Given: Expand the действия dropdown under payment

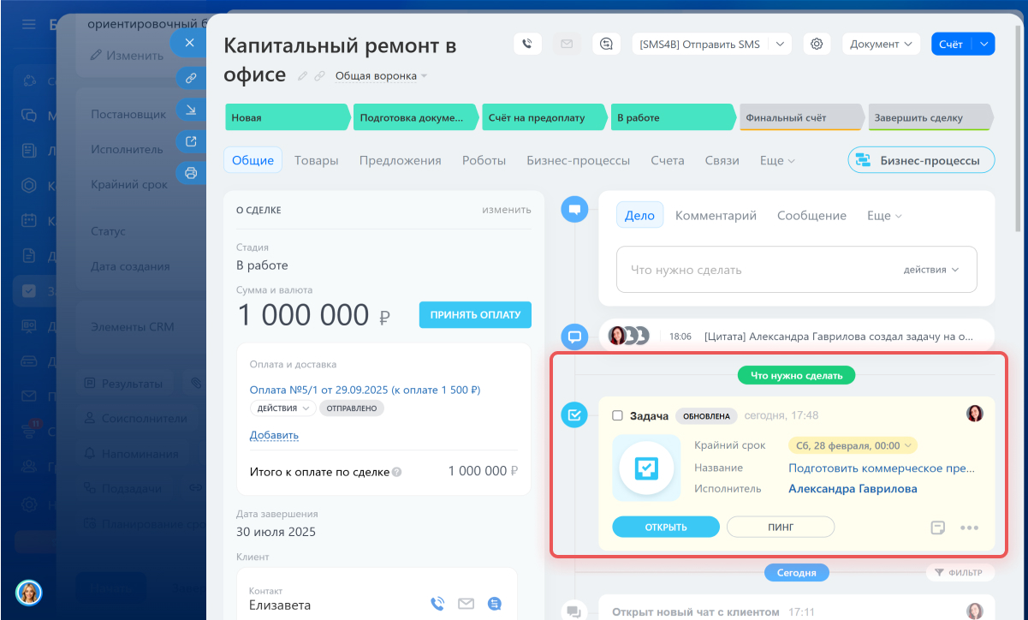Looking at the screenshot, I should click(282, 408).
